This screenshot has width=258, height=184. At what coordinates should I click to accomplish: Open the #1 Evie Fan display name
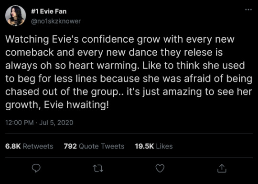coord(49,11)
